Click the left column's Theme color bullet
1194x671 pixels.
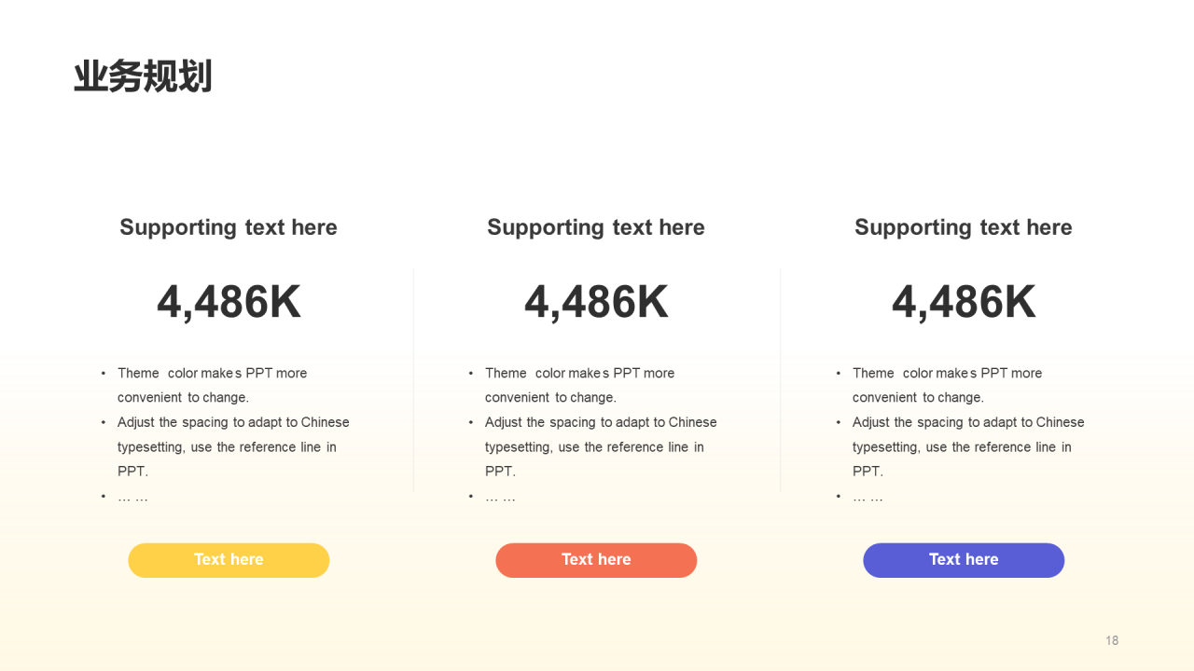[x=212, y=385]
